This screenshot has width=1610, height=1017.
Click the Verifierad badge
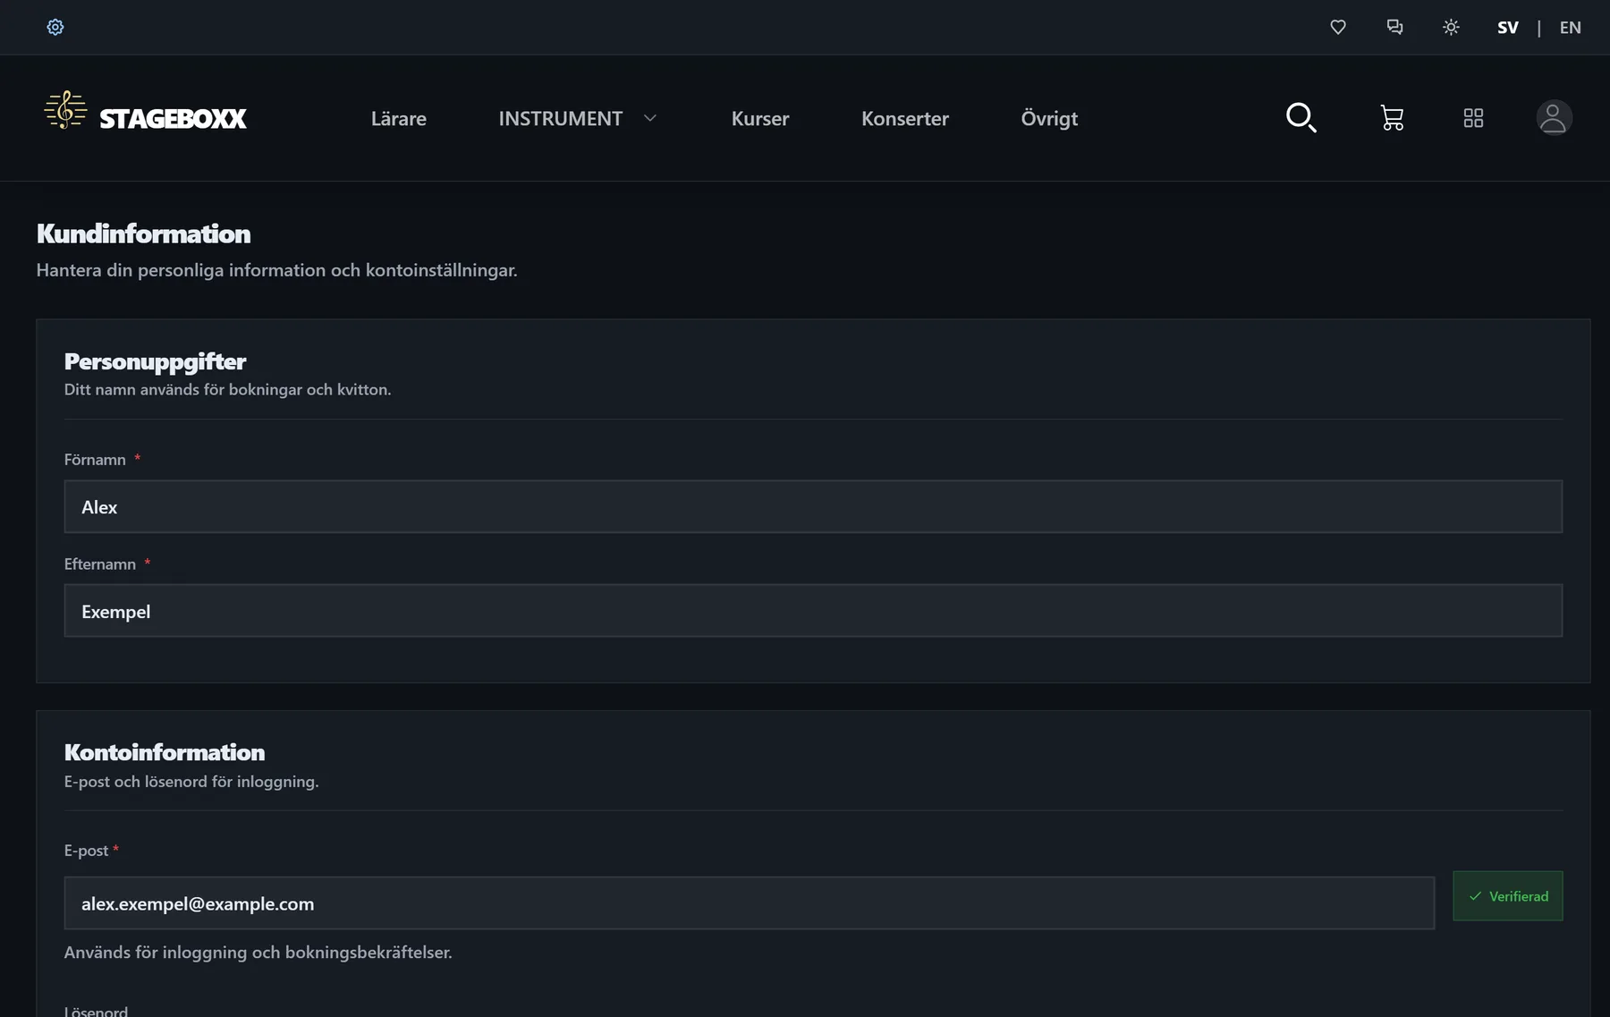1508,896
